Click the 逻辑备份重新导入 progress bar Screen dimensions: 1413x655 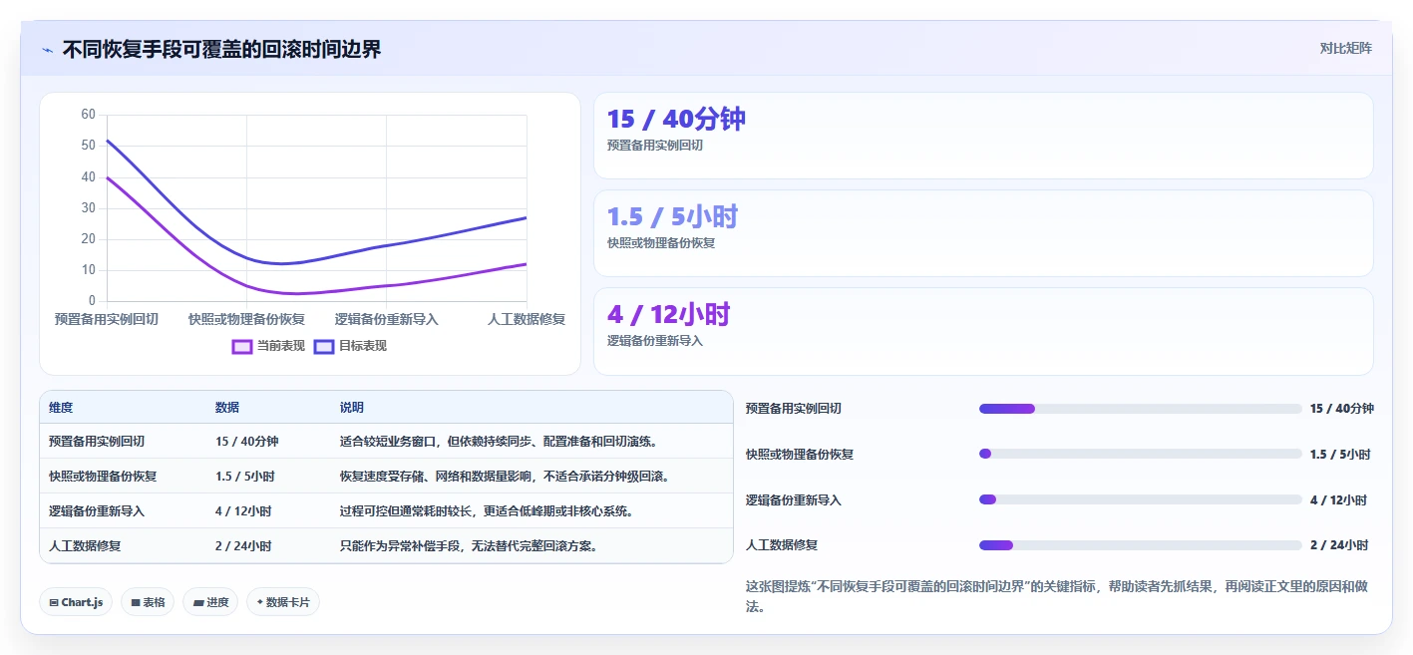(1141, 499)
